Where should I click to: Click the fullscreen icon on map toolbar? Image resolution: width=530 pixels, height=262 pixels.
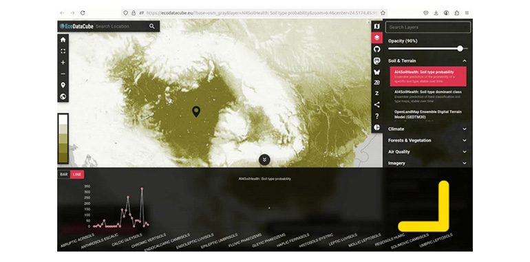63,52
